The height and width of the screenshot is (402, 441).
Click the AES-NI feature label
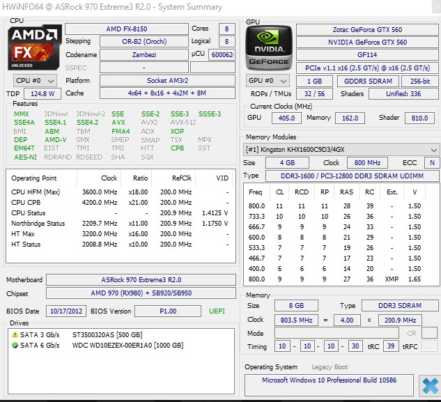click(25, 157)
